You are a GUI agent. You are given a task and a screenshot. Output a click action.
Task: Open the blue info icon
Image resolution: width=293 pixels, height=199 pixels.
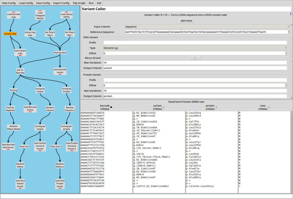click(290, 14)
